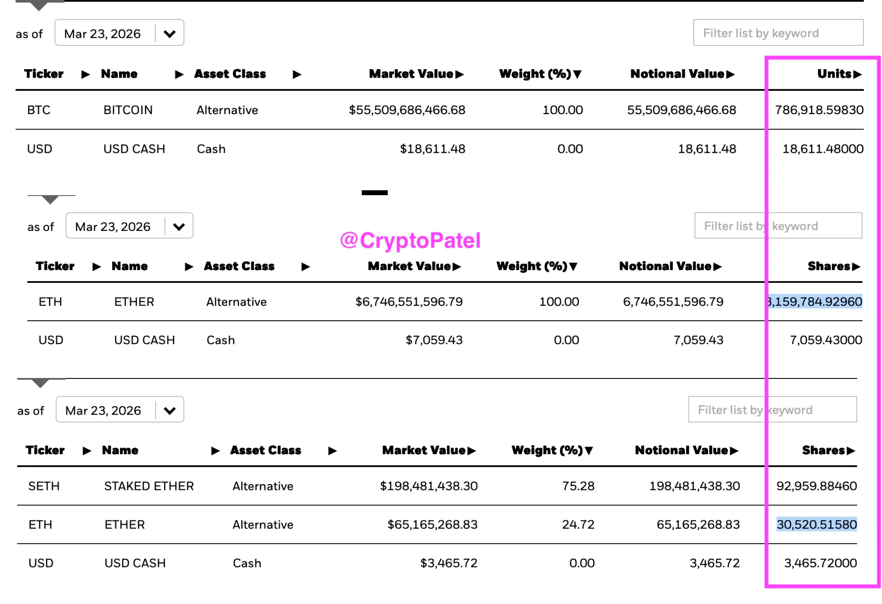Click Notional Value sort arrow in Staked Ether table

pos(734,451)
